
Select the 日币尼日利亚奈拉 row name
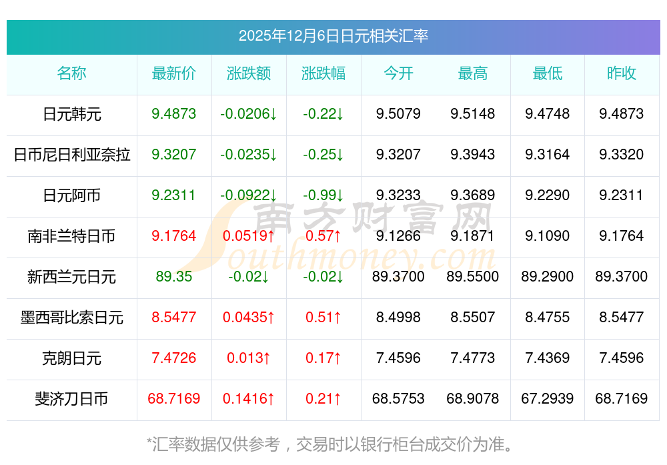71,154
